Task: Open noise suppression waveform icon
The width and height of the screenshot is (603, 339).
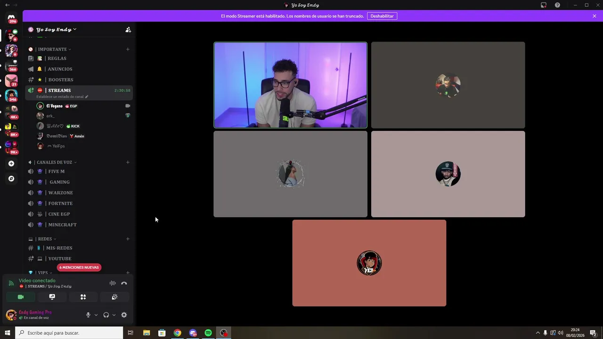Action: pyautogui.click(x=113, y=283)
